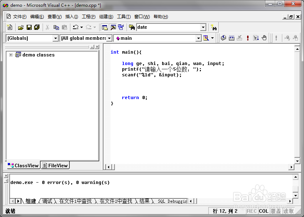304x217 pixels.
Task: Click the Paste clipboard icon
Action: [x=64, y=27]
